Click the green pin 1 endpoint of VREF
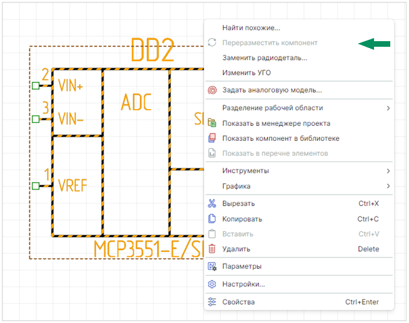Image resolution: width=409 pixels, height=323 pixels. pyautogui.click(x=36, y=186)
